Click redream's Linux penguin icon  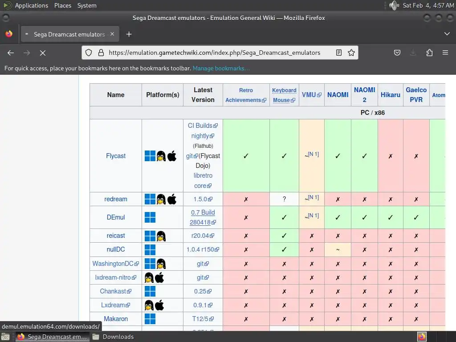(161, 199)
